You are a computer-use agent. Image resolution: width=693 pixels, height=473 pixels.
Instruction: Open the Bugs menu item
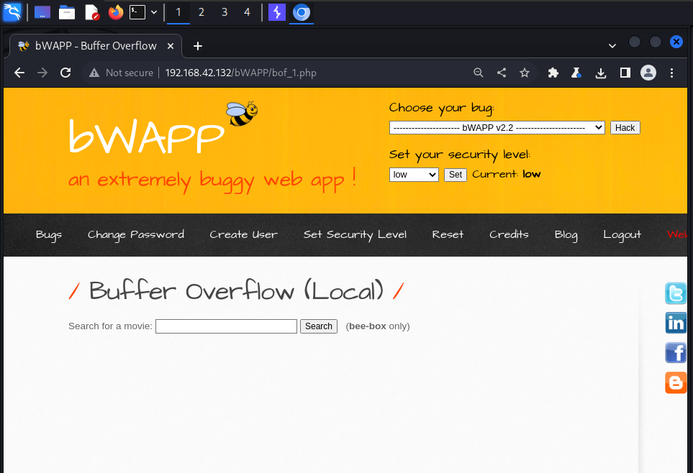point(49,234)
